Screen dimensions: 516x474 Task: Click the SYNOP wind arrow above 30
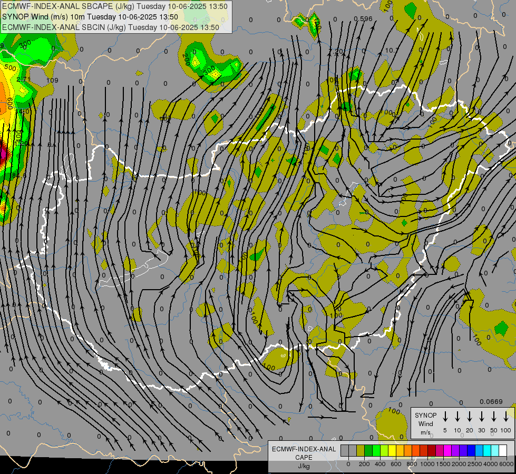tap(481, 417)
